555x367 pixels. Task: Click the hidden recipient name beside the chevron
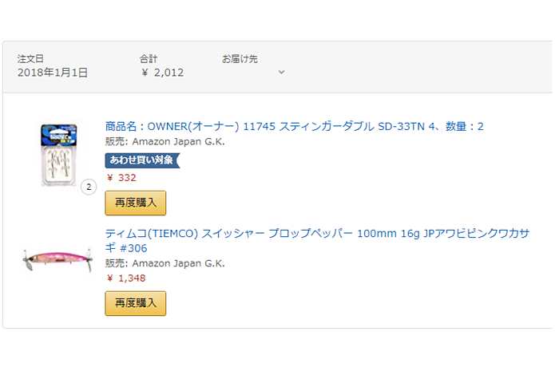(x=249, y=72)
